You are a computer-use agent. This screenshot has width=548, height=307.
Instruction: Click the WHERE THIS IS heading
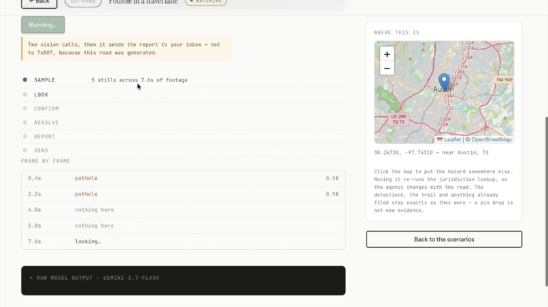pos(396,33)
